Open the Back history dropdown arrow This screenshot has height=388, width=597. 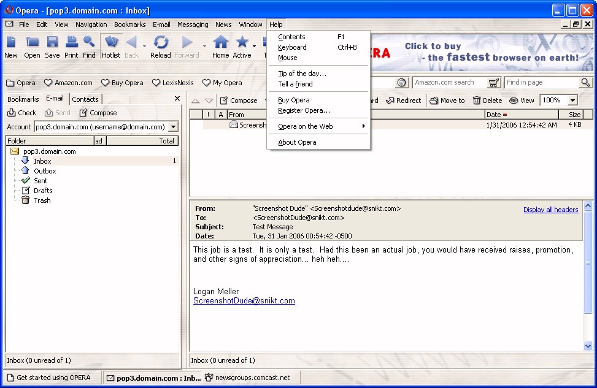(144, 47)
